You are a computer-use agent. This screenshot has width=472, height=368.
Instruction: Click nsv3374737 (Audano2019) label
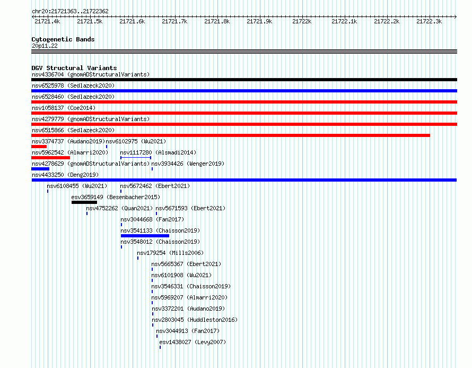coord(68,141)
